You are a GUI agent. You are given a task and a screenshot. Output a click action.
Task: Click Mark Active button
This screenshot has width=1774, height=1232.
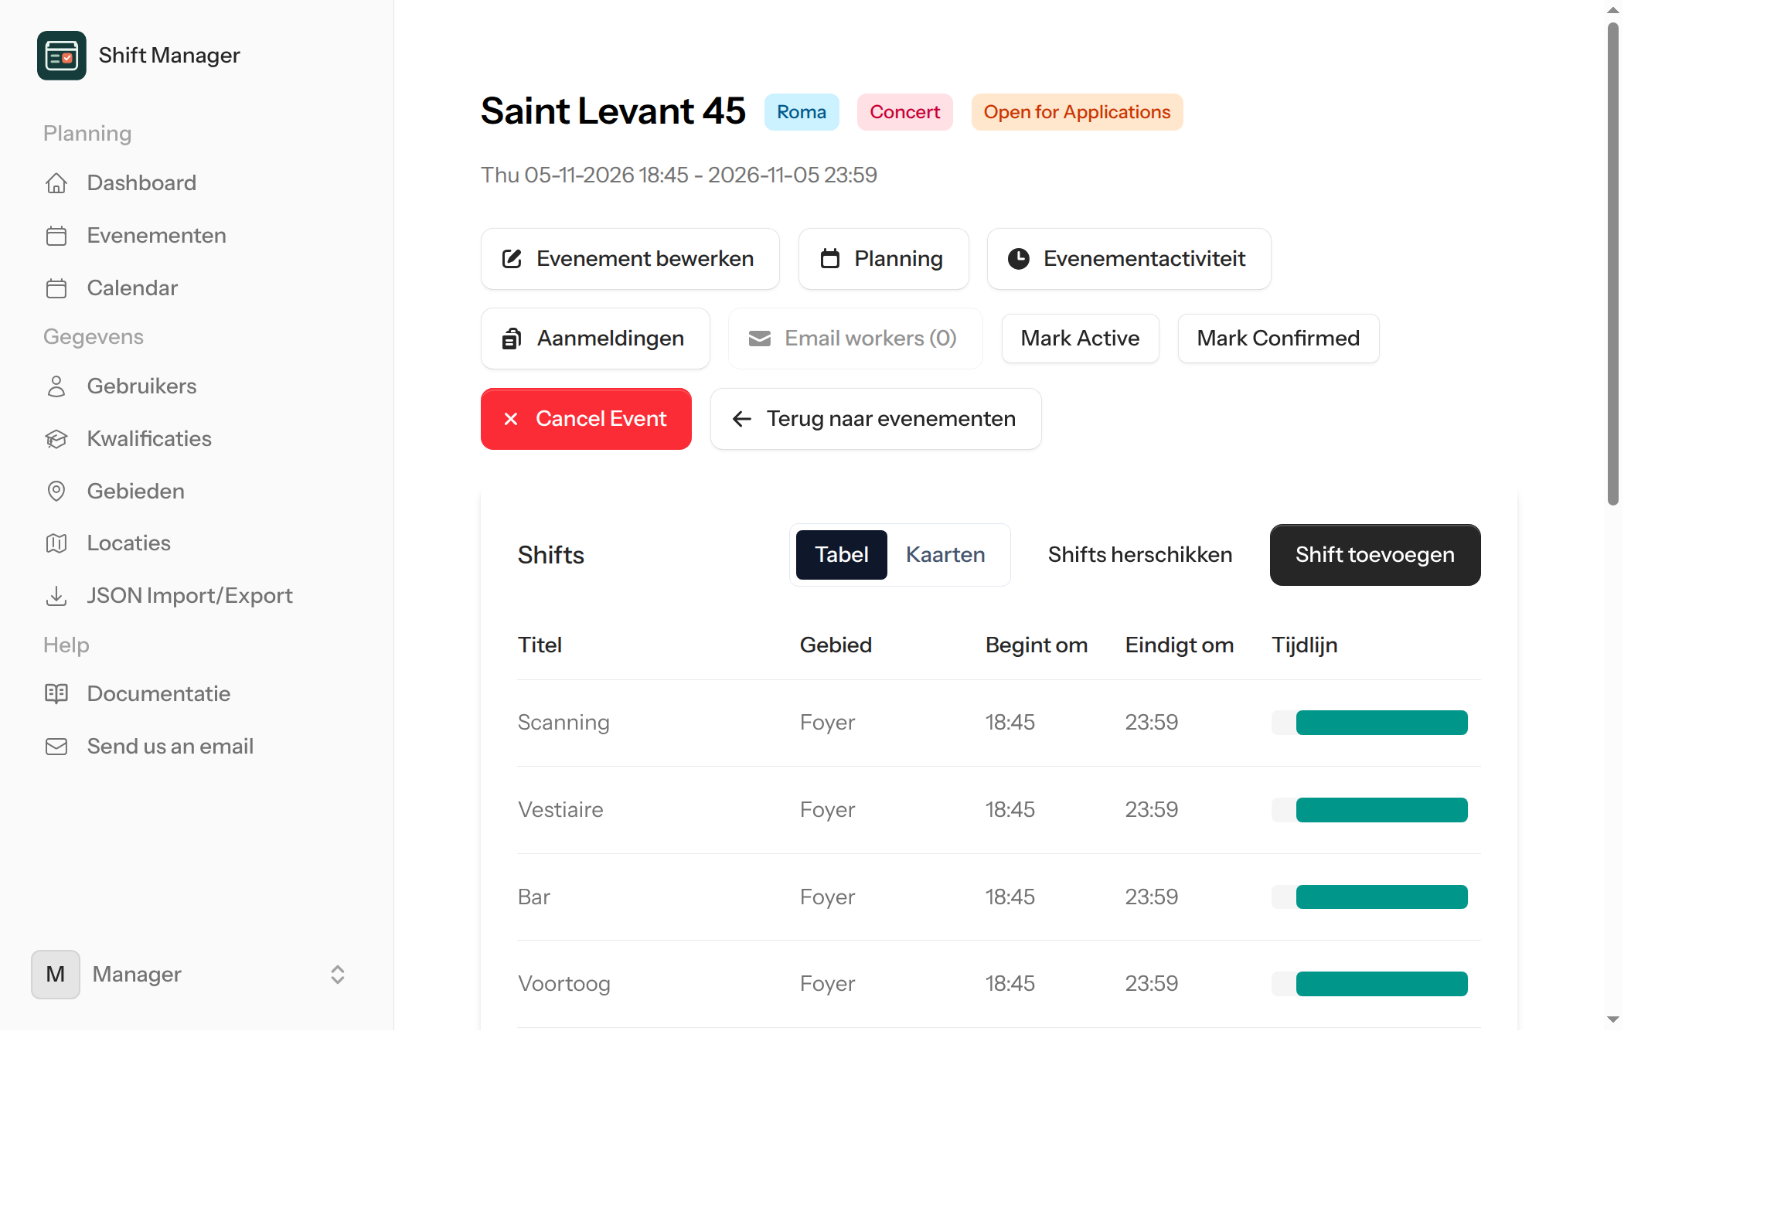click(x=1080, y=339)
